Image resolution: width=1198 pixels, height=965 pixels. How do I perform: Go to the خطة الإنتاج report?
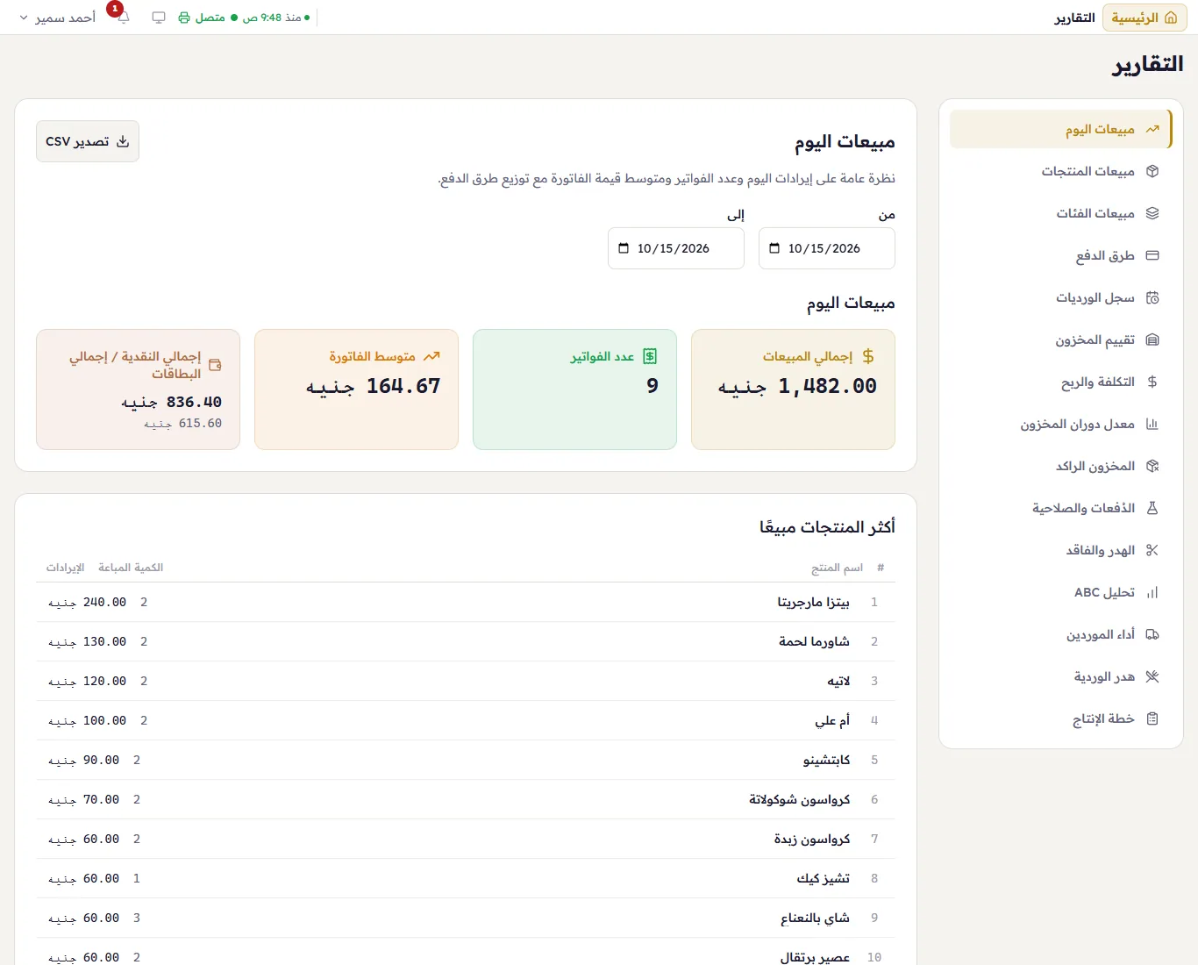pos(1060,718)
